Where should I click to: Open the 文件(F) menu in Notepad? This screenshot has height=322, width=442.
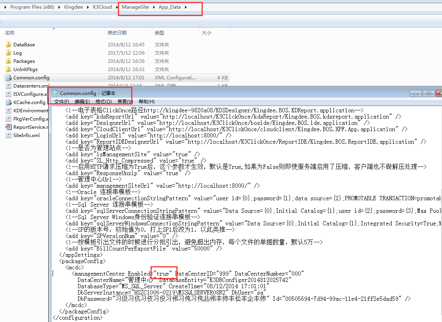click(61, 101)
